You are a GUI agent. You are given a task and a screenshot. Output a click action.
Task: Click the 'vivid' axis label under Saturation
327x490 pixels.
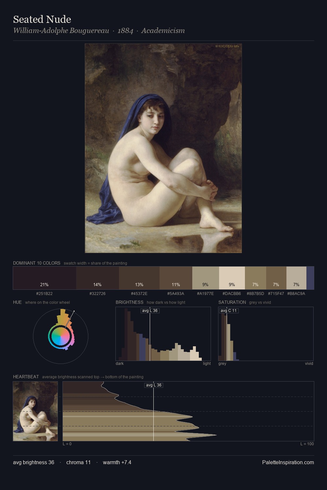309,364
